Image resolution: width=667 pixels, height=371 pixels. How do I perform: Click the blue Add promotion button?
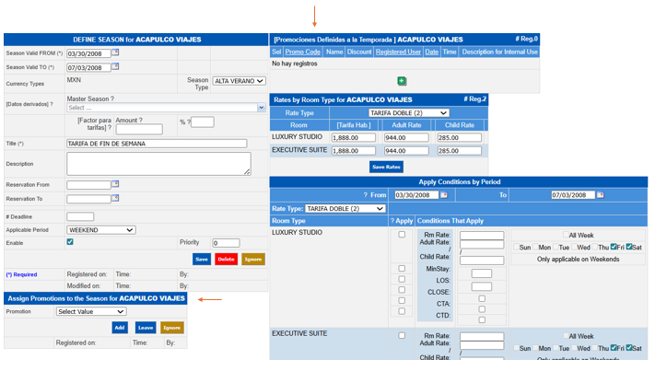click(120, 327)
